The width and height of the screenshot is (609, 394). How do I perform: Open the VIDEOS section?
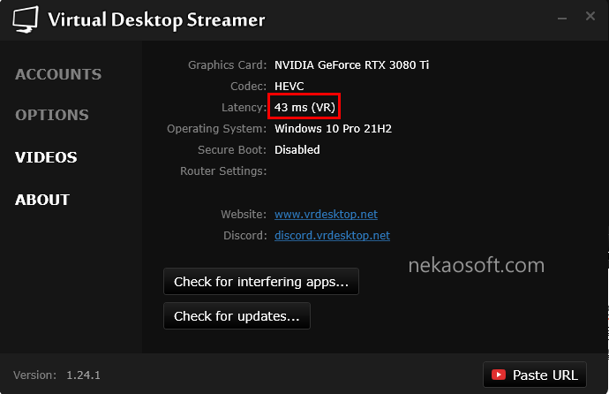point(46,157)
